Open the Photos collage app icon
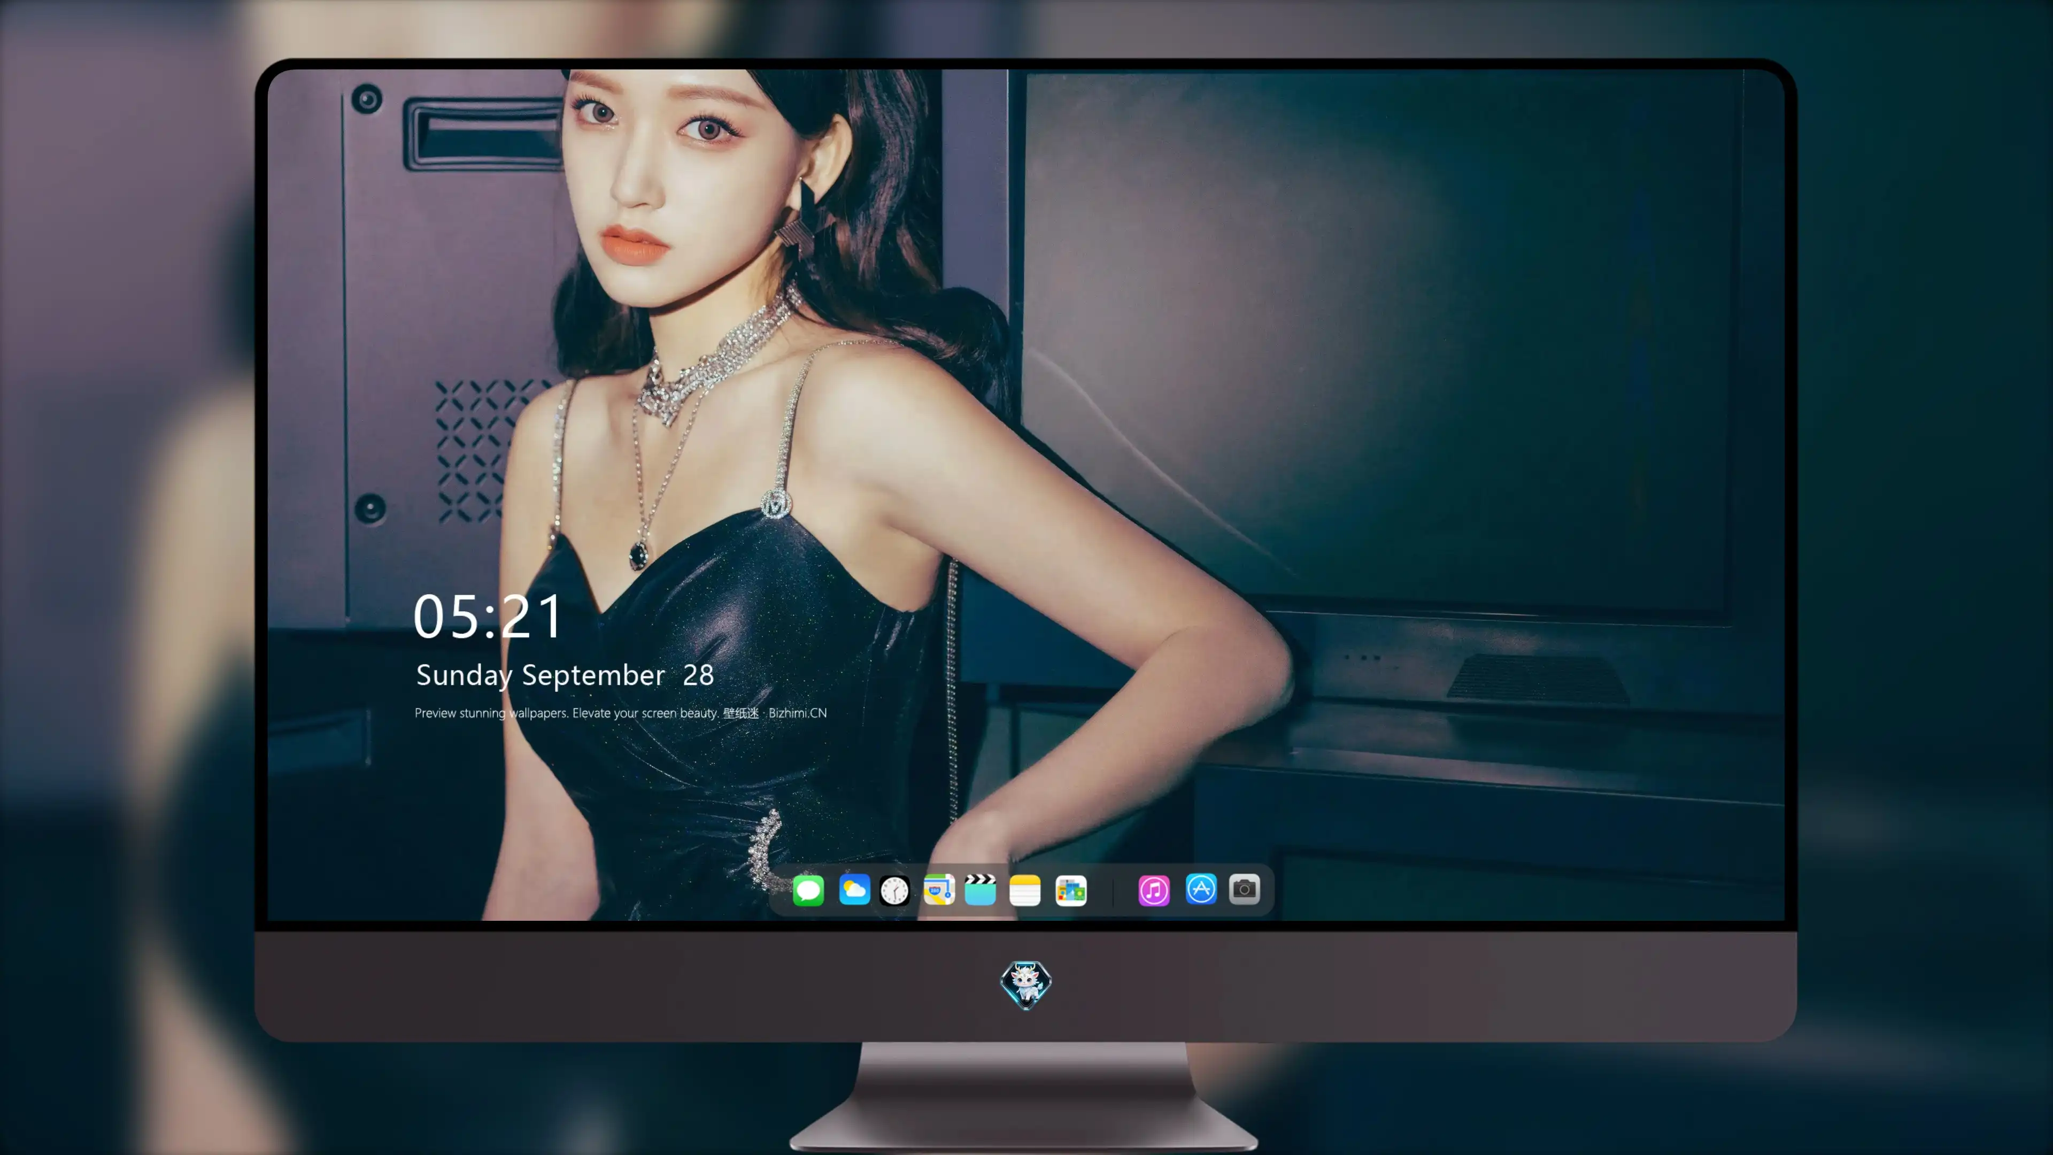The image size is (2053, 1155). 1071,890
